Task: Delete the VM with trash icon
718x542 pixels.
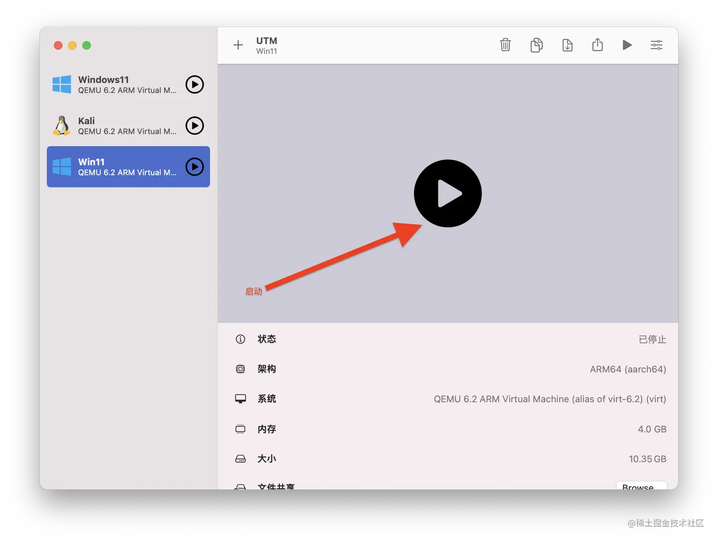Action: coord(505,45)
